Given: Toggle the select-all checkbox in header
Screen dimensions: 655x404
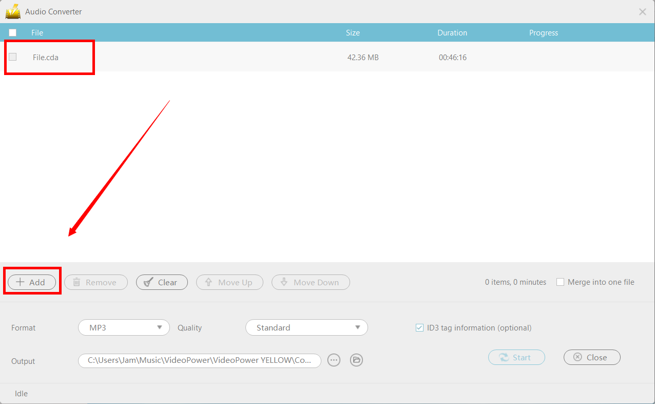Looking at the screenshot, I should (x=12, y=32).
